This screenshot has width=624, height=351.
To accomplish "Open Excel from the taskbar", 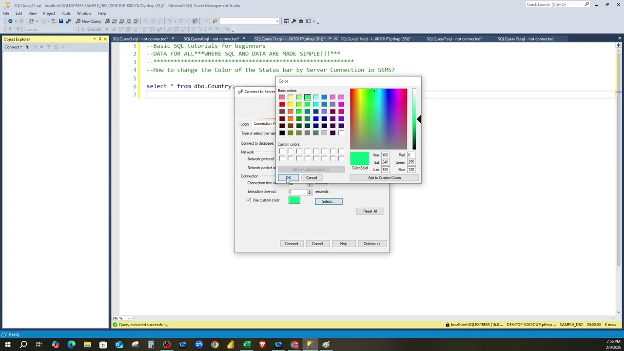I will (x=247, y=345).
